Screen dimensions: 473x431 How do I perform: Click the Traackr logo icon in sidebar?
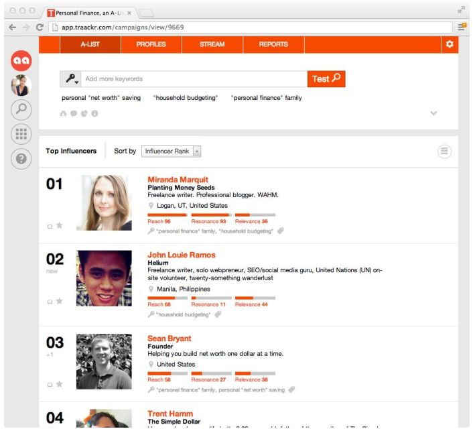point(21,61)
